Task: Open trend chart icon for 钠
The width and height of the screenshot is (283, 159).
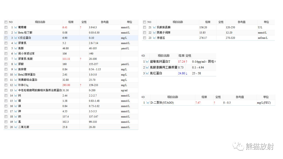Action: click(16, 116)
